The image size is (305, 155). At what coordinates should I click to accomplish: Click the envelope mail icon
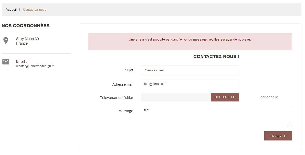pos(6,62)
